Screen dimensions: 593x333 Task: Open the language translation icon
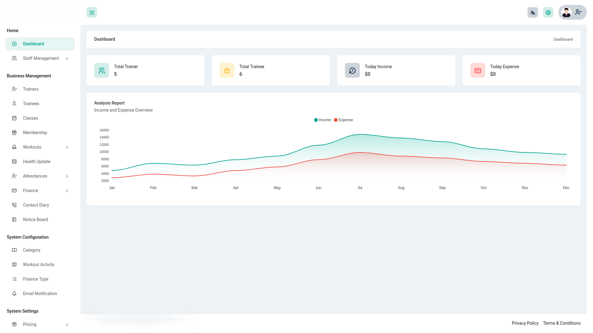tap(532, 13)
